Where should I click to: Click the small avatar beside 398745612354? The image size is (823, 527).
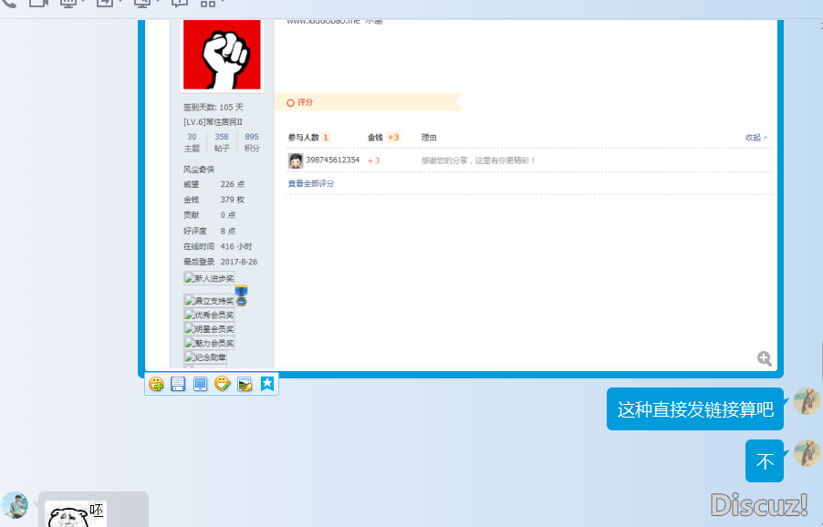tap(296, 160)
